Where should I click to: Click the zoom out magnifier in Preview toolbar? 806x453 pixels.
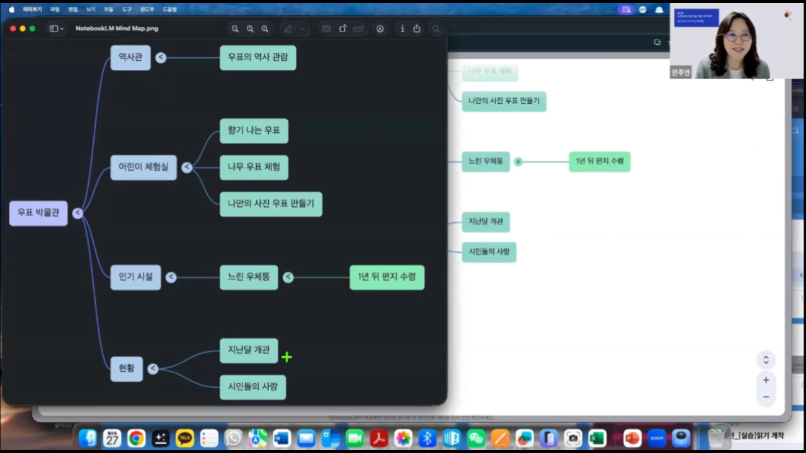coord(235,29)
